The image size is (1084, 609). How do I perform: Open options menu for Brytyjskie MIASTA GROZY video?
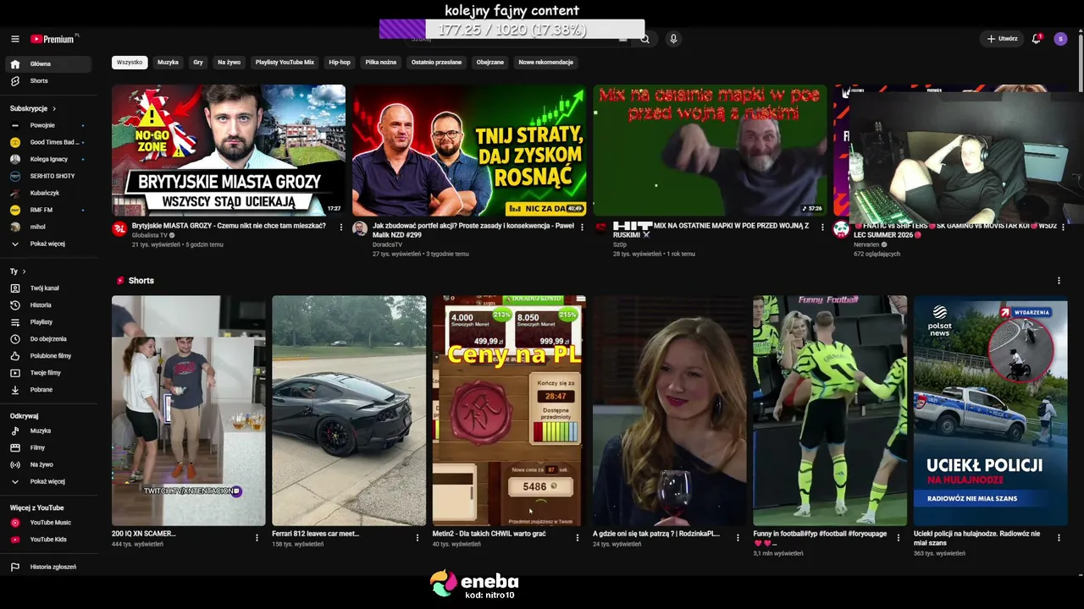(341, 228)
